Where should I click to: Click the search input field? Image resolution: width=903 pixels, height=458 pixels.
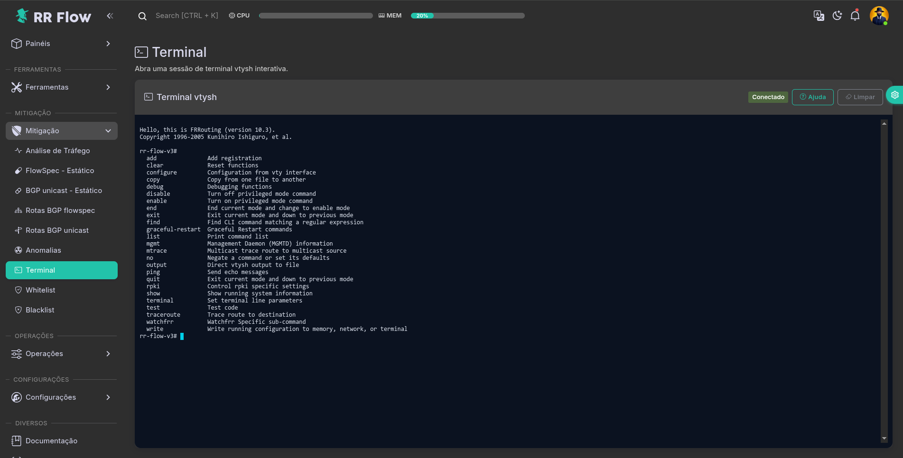click(x=187, y=16)
